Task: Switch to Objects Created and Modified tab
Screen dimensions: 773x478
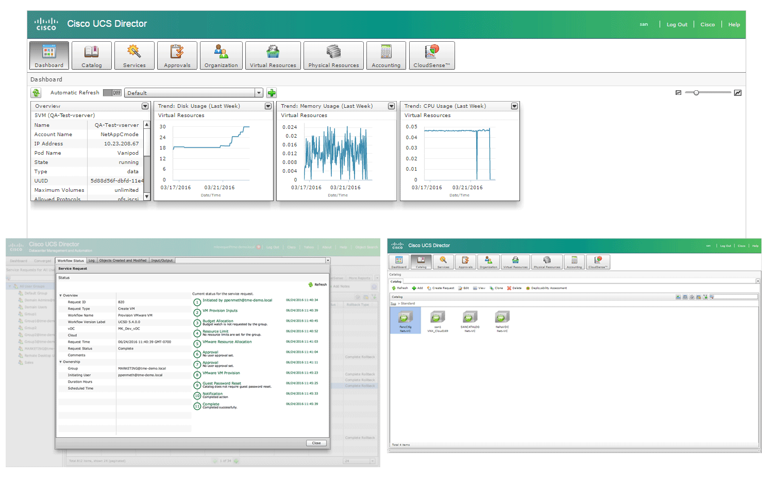Action: pos(123,260)
